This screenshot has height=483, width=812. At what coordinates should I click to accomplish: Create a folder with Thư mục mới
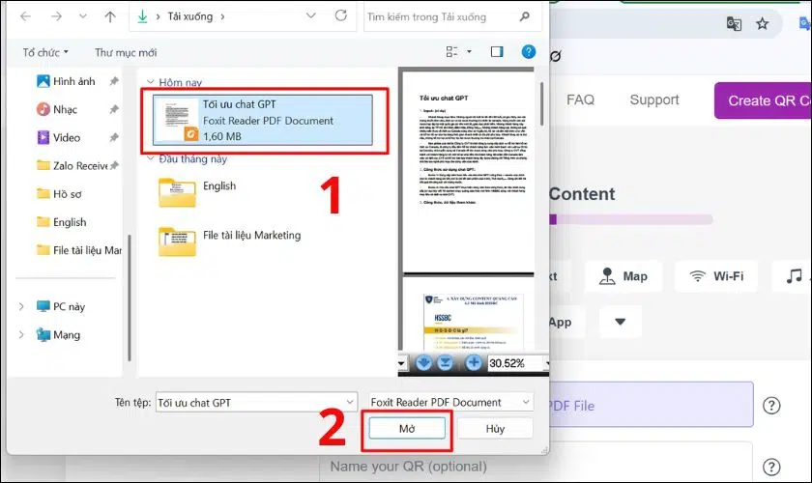click(126, 52)
